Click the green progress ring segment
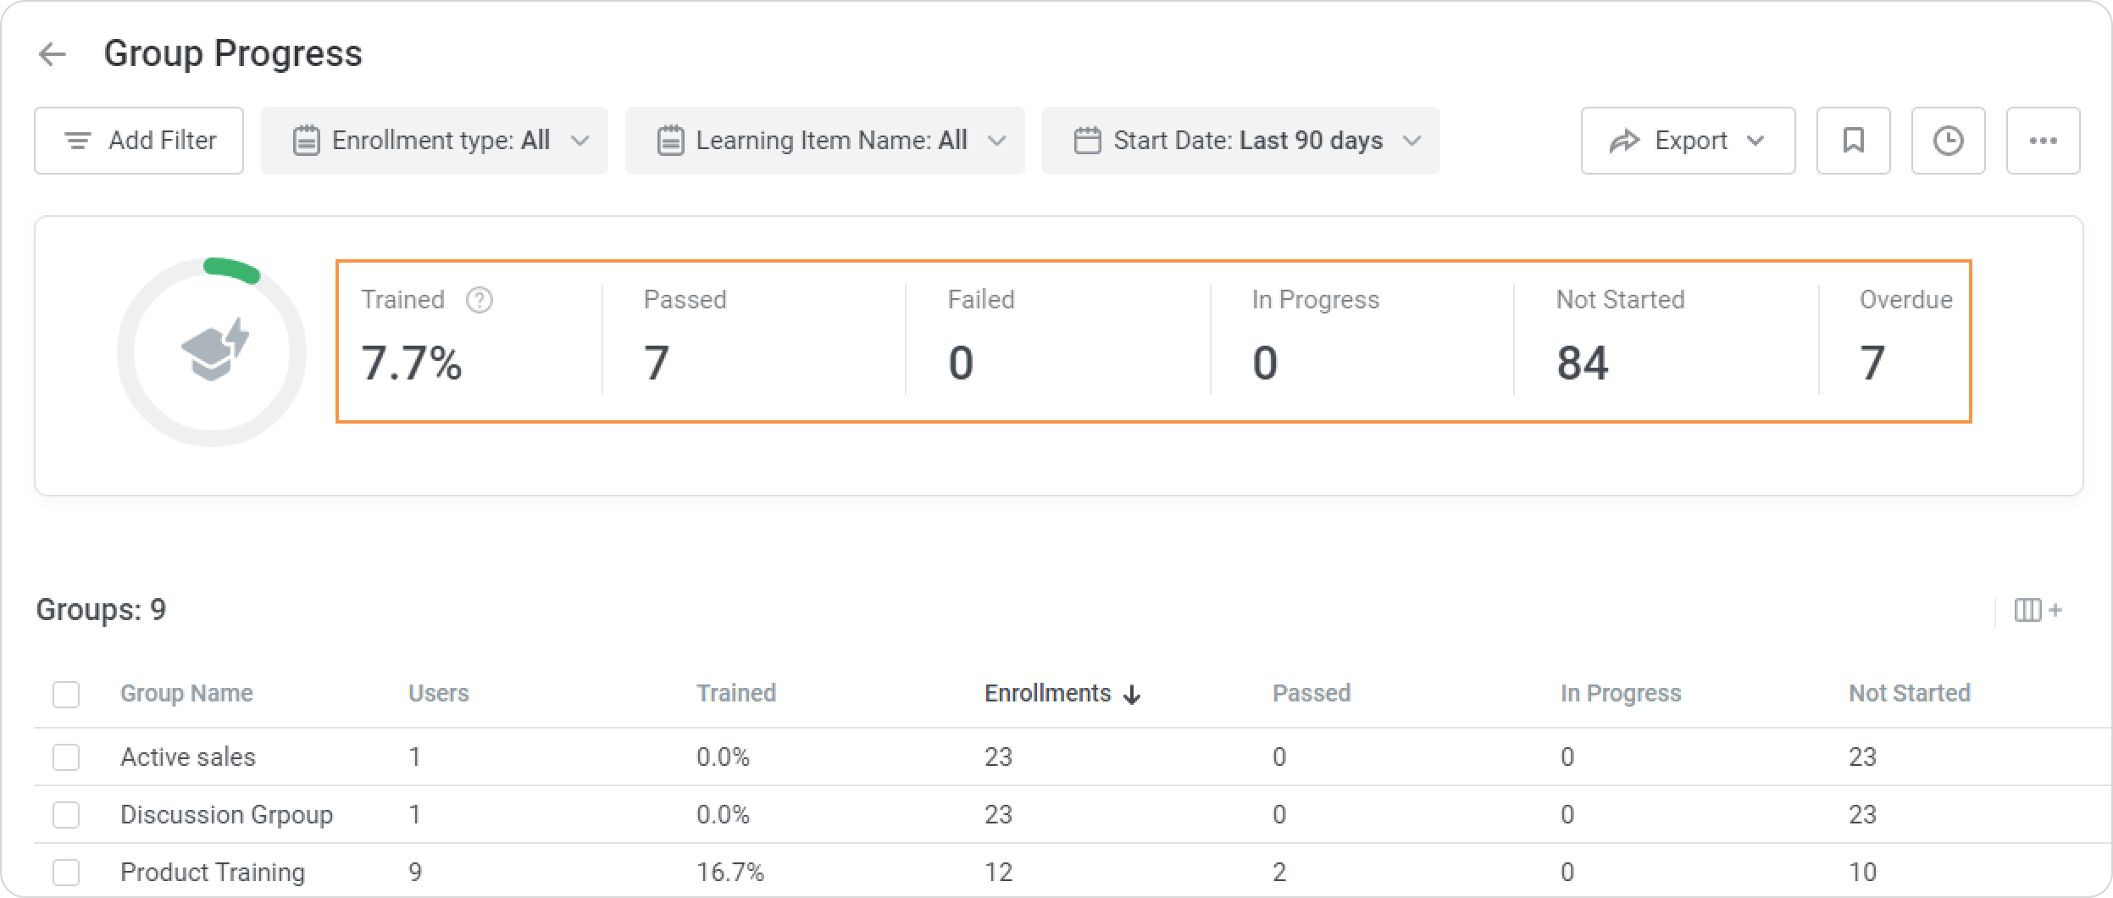Viewport: 2113px width, 898px height. click(232, 268)
